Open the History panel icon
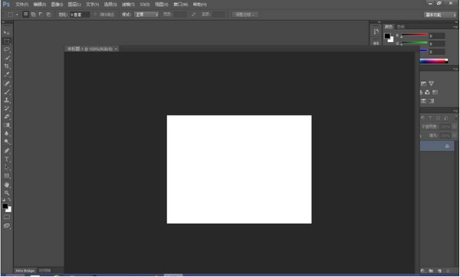 click(x=376, y=31)
